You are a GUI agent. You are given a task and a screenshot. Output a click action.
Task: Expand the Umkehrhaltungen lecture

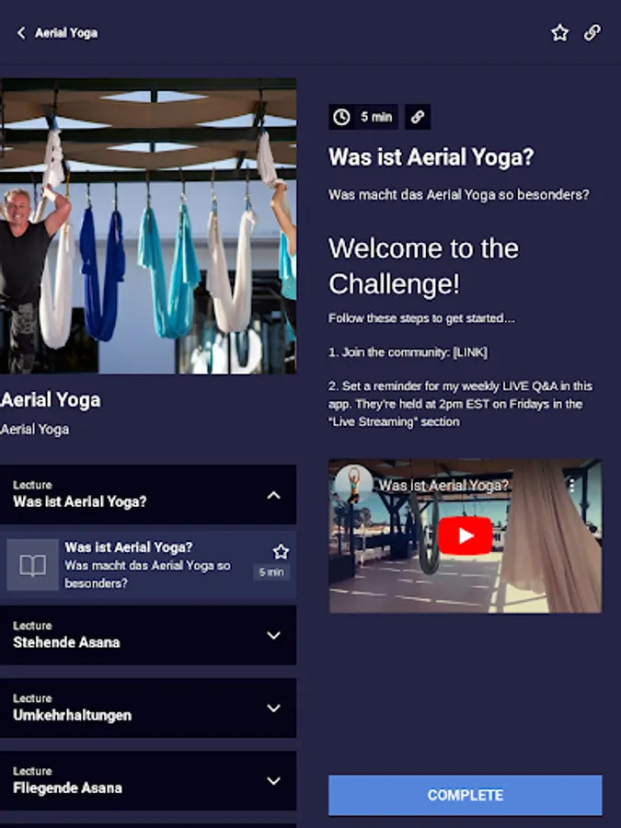point(148,708)
